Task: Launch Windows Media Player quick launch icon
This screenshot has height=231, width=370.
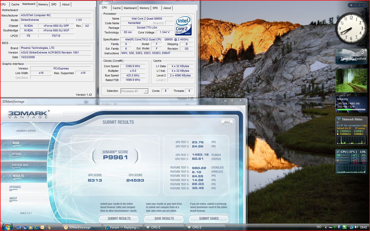Action: 31,227
